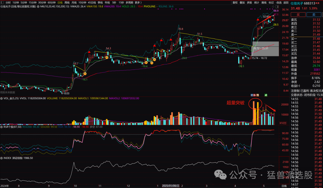The image size is (323, 188).
Task: Toggle -自选 watchlist removal
Action: pyautogui.click(x=278, y=3)
